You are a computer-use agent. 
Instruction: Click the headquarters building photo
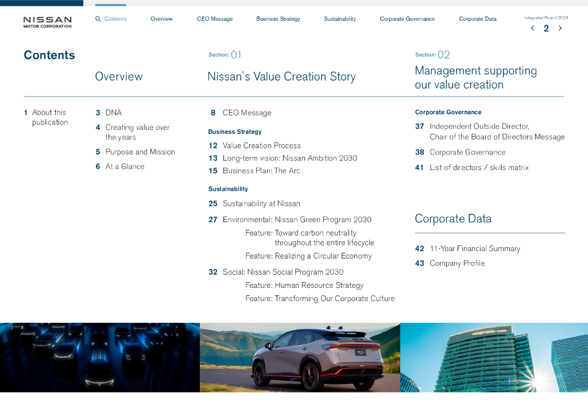tap(494, 357)
